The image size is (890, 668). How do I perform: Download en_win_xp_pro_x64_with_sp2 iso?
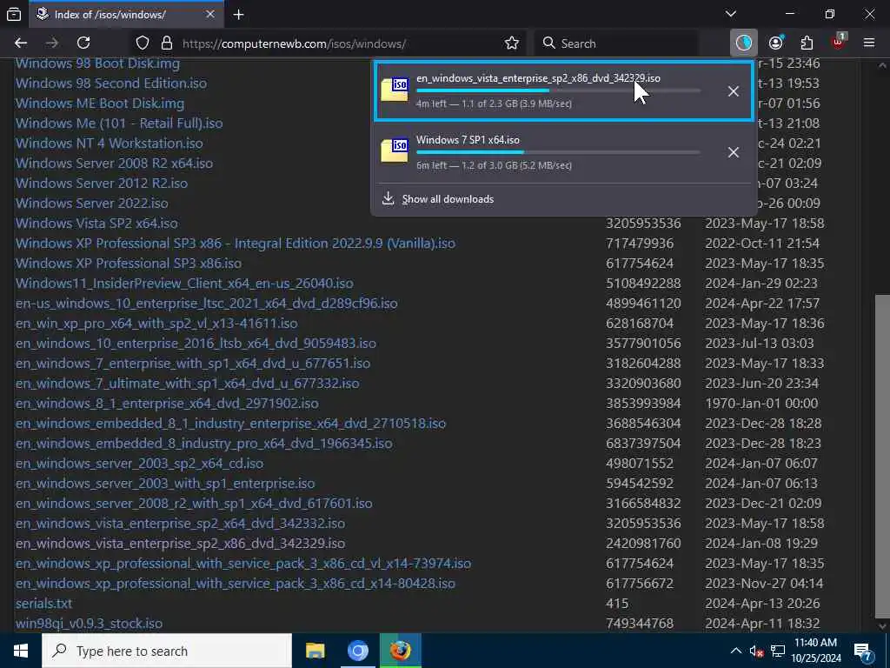coord(156,324)
